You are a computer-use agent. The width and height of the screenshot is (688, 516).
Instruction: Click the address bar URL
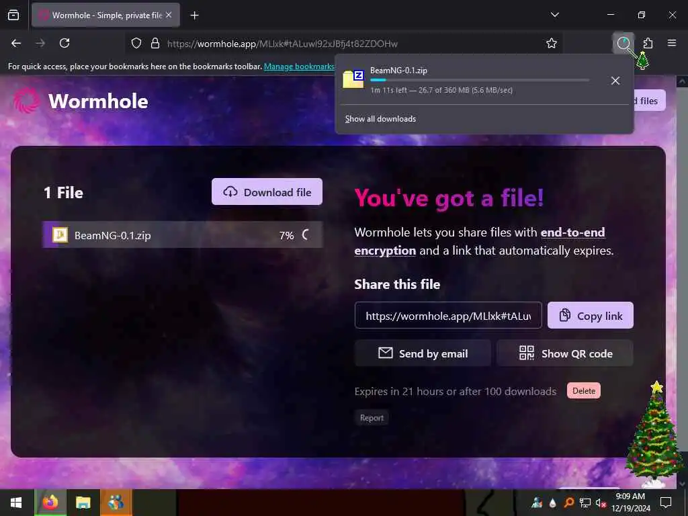282,44
